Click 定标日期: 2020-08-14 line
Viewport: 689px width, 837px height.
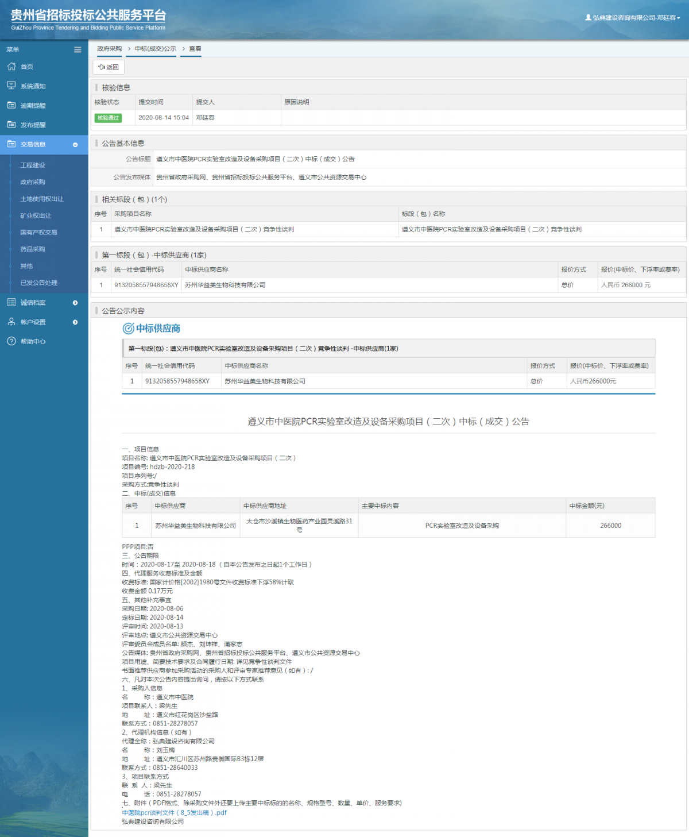click(x=153, y=618)
